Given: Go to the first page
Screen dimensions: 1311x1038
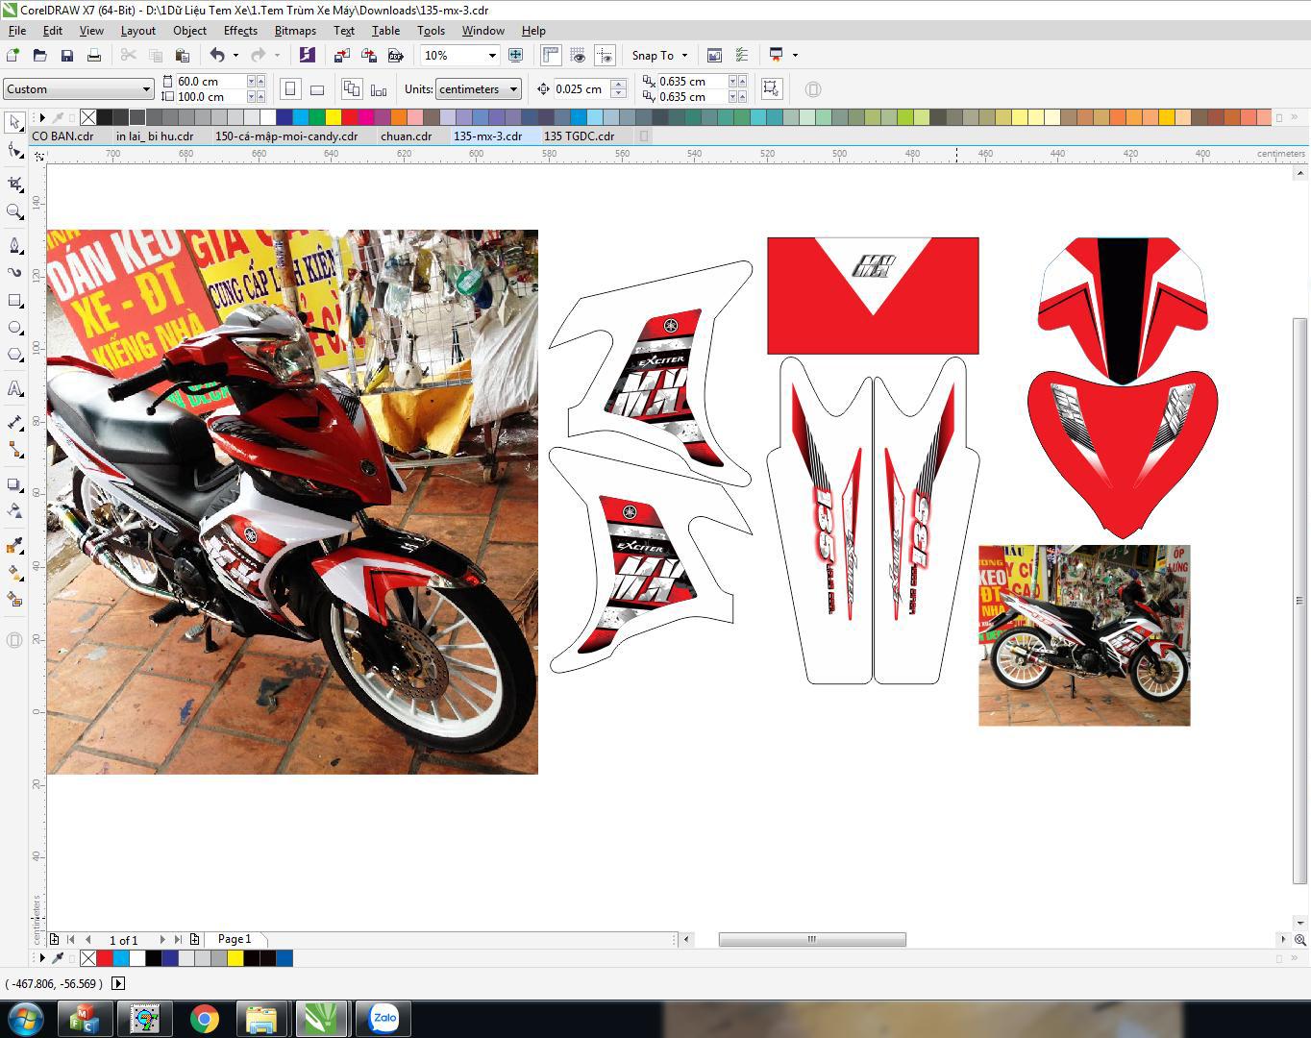Looking at the screenshot, I should point(71,939).
